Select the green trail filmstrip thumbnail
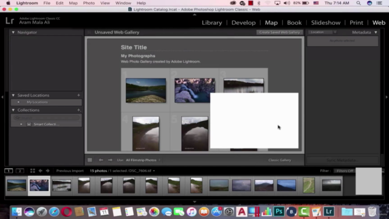Viewport: 389px width, 219px height. pos(309,185)
